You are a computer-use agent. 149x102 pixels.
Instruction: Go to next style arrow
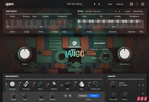120,11
